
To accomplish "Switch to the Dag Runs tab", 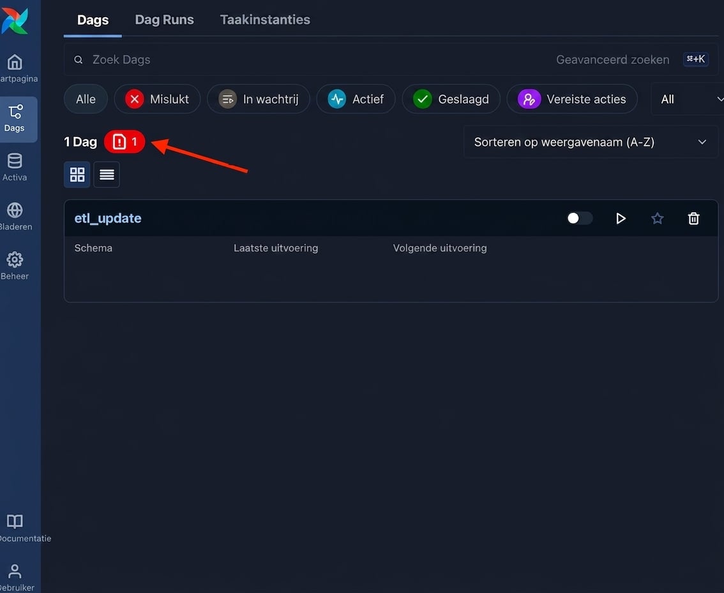I will pyautogui.click(x=164, y=20).
